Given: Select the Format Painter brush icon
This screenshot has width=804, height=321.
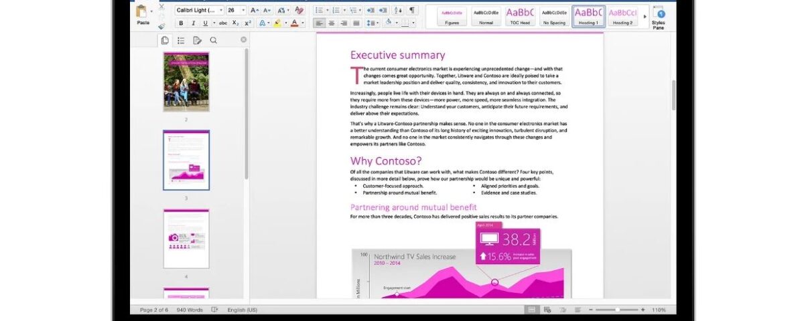Looking at the screenshot, I should [x=161, y=25].
